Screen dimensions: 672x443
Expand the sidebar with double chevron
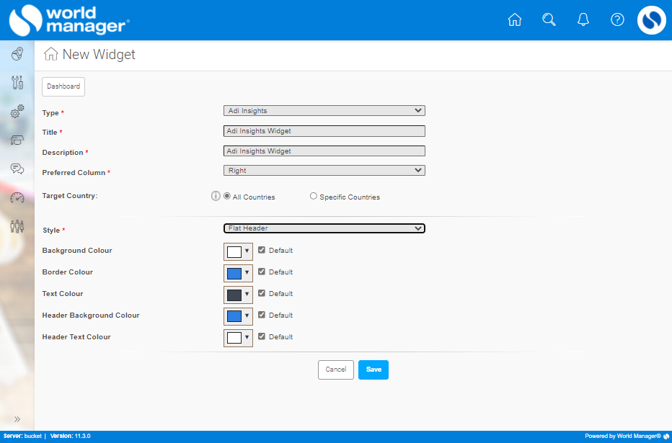click(x=17, y=419)
